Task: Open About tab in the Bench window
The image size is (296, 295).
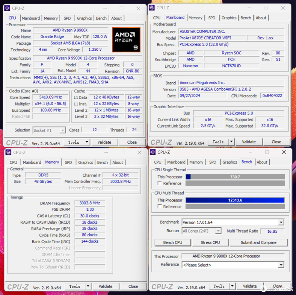Action: [262, 162]
